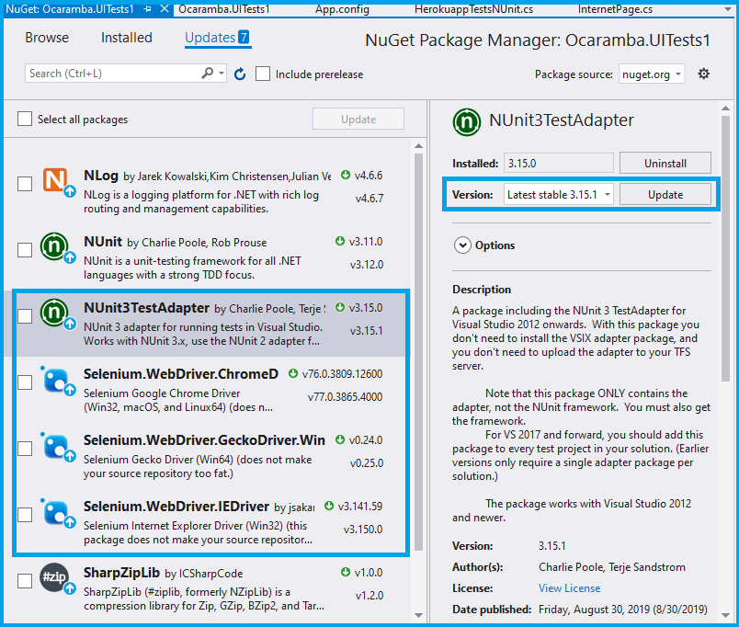This screenshot has height=627, width=739.
Task: Click the SharpZipLib #zip icon
Action: [x=53, y=577]
